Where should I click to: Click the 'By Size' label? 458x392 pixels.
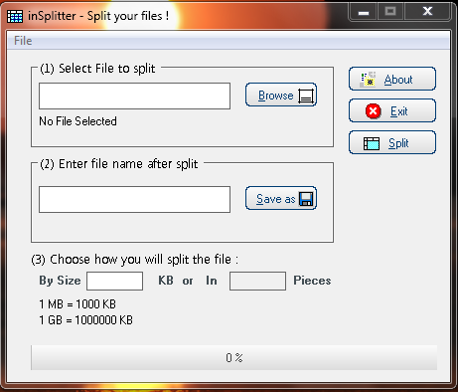(x=60, y=281)
